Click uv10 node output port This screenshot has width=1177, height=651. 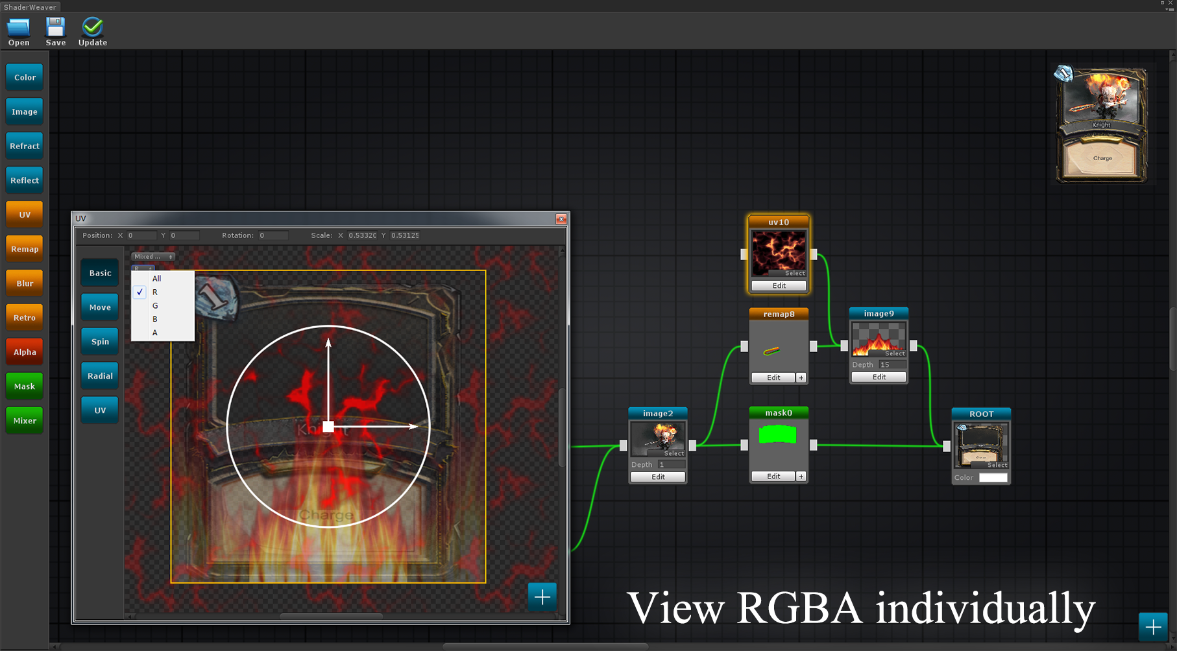[x=814, y=254]
